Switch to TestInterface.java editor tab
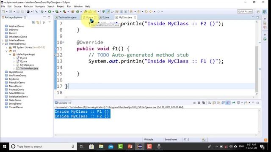The height and width of the screenshot is (152, 271). pos(67,17)
